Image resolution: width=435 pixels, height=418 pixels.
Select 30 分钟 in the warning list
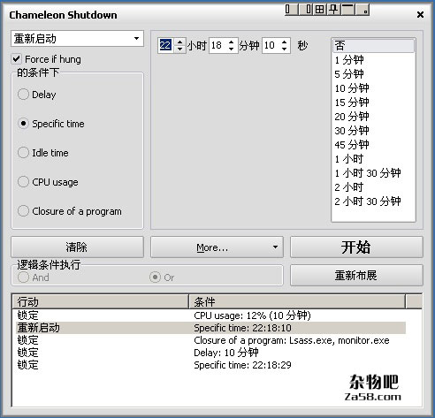351,131
